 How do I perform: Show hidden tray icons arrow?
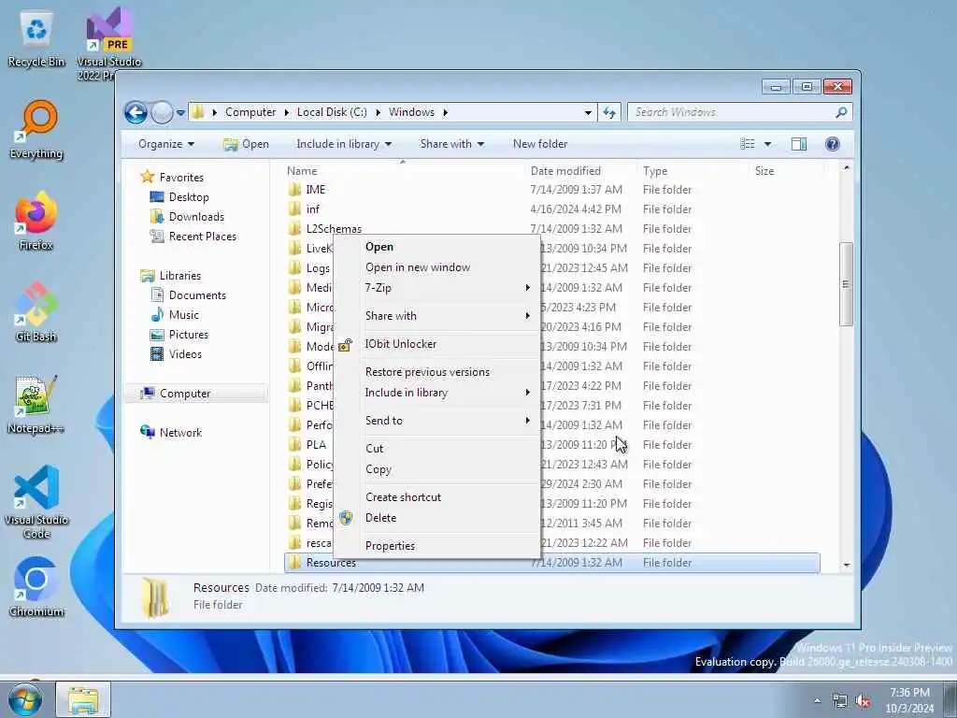[817, 701]
